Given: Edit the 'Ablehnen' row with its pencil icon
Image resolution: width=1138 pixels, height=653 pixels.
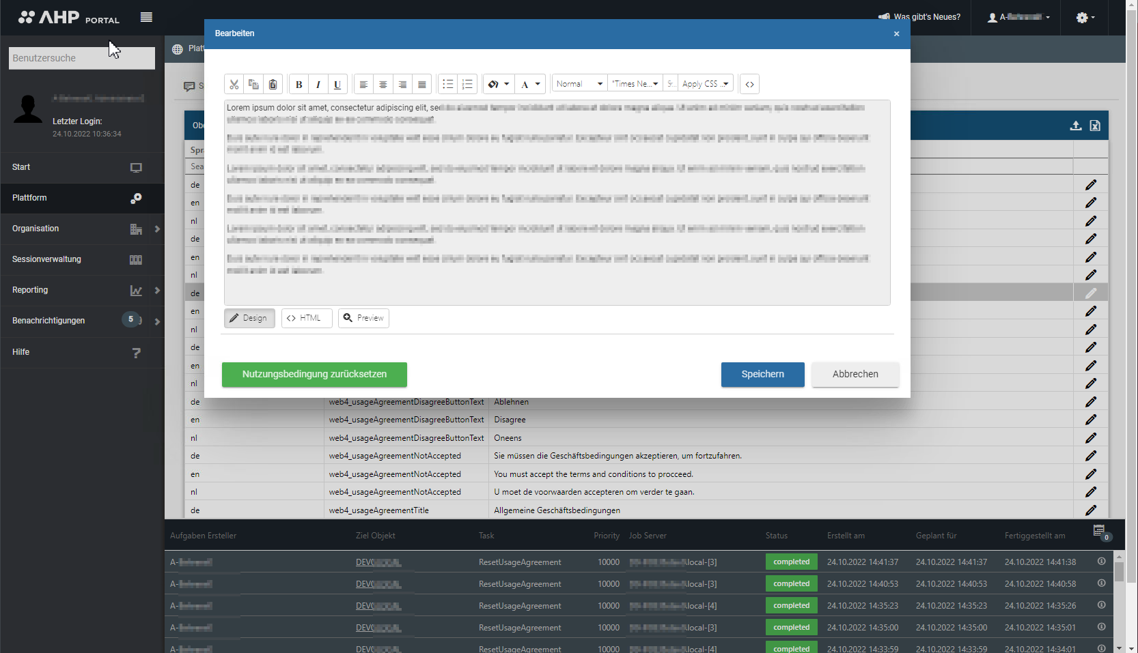Looking at the screenshot, I should [x=1091, y=402].
